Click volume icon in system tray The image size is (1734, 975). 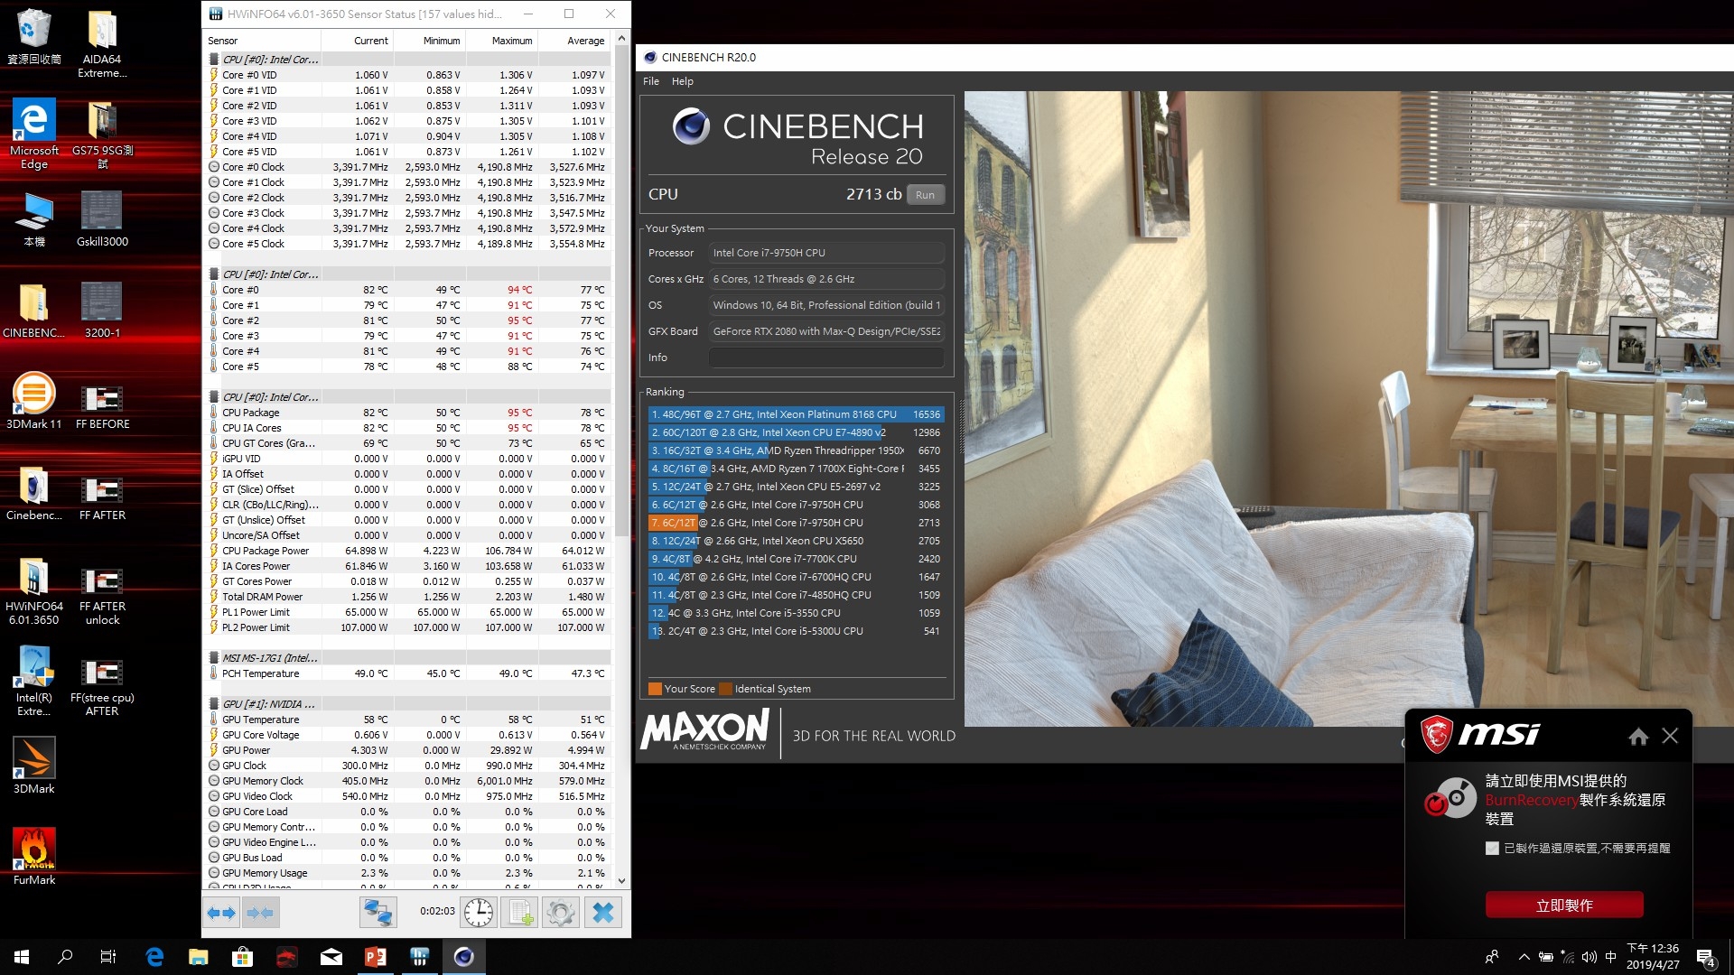point(1589,957)
